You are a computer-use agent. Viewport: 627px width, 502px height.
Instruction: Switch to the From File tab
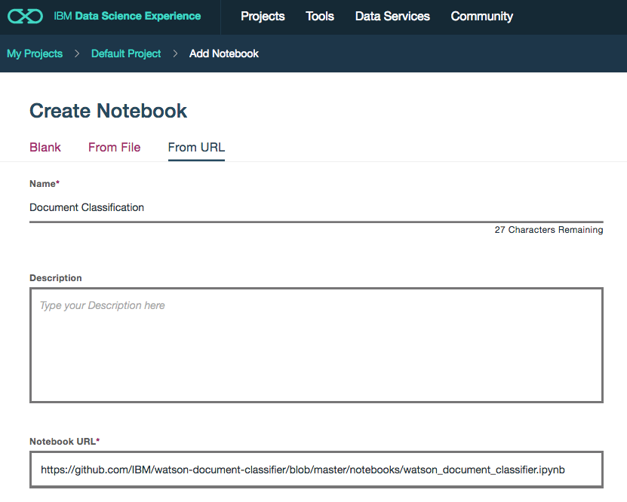115,148
